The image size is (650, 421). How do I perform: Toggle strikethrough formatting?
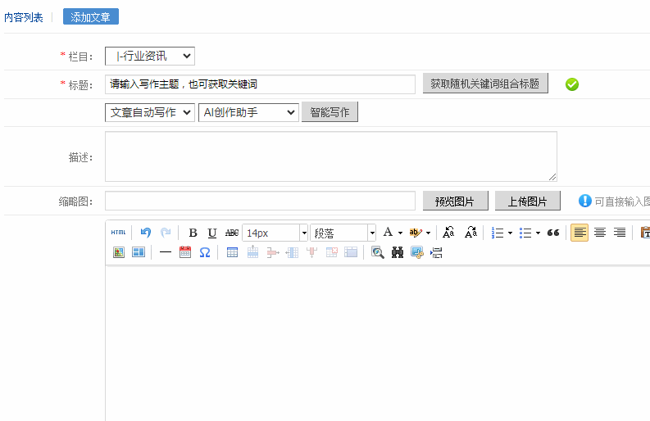pos(232,233)
